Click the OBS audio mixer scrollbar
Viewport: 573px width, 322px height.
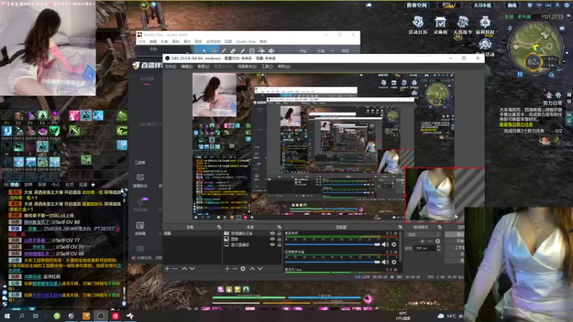pos(401,246)
